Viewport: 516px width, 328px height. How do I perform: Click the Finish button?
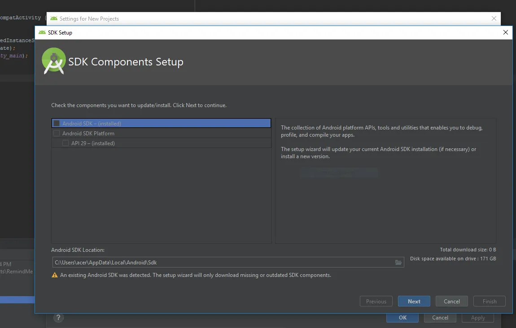490,301
